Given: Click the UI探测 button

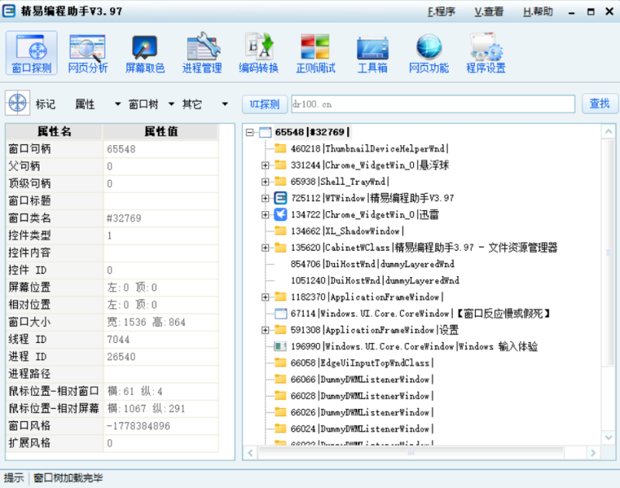Looking at the screenshot, I should (264, 104).
